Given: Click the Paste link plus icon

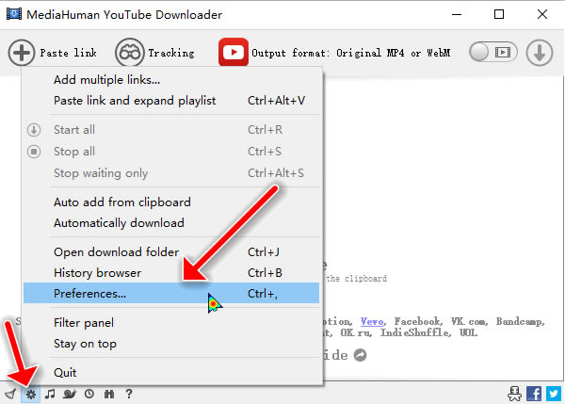Looking at the screenshot, I should click(22, 53).
